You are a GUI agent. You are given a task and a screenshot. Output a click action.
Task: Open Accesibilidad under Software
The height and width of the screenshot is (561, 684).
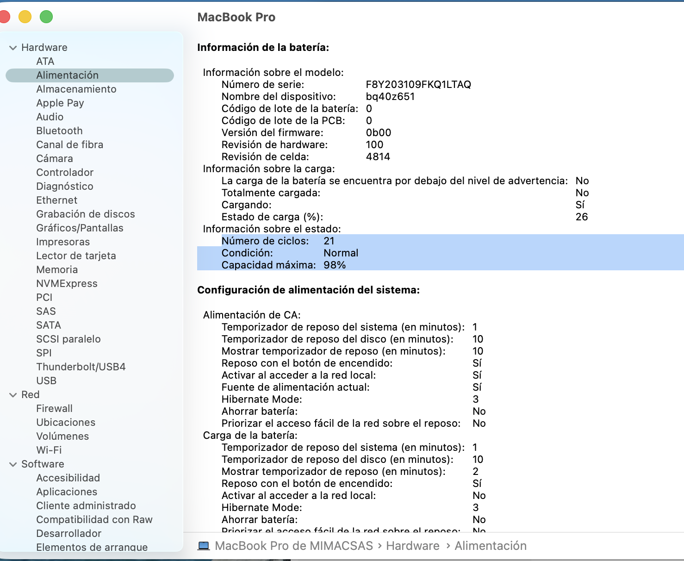68,478
